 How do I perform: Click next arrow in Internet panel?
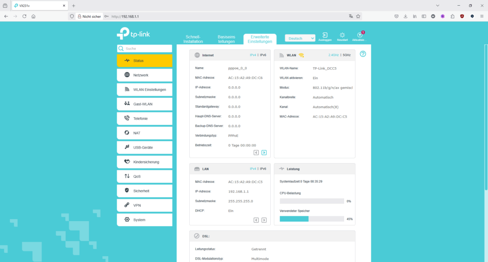[x=264, y=152]
